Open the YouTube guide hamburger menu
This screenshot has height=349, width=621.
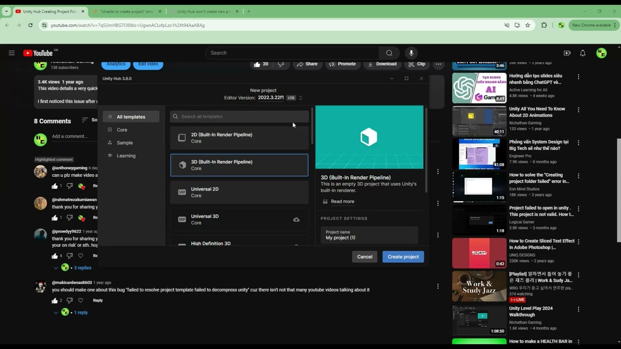[12, 53]
